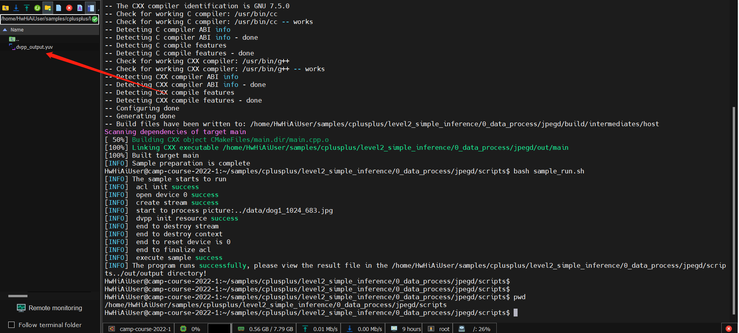Click the 'Built target main' line
The width and height of the screenshot is (739, 333).
[152, 155]
